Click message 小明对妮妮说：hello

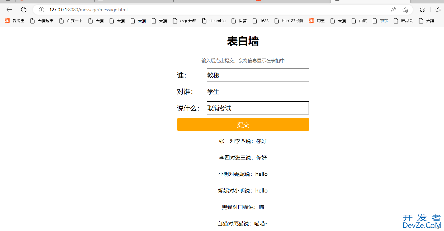tap(243, 174)
